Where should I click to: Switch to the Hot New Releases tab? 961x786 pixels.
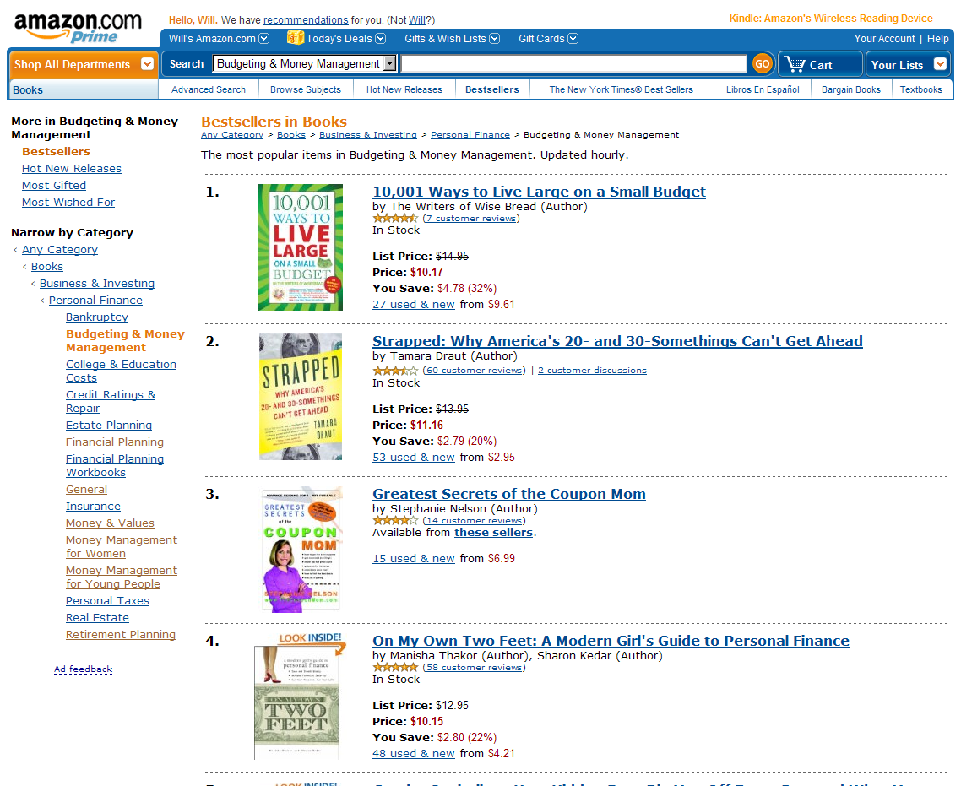click(404, 89)
